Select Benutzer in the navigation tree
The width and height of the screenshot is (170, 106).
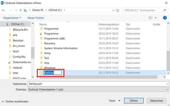click(x=18, y=40)
